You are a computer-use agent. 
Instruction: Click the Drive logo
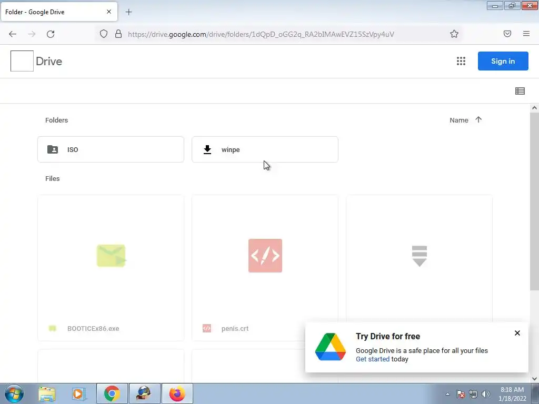(22, 61)
